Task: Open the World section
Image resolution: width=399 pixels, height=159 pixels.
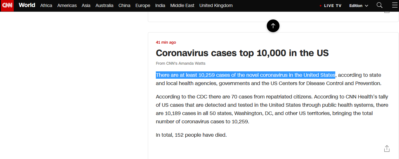Action: tap(27, 5)
